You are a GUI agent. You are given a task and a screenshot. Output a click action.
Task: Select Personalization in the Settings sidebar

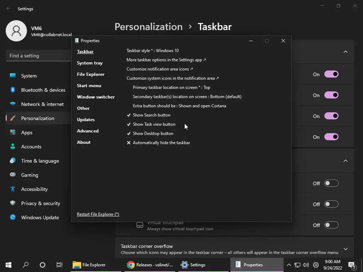point(38,118)
